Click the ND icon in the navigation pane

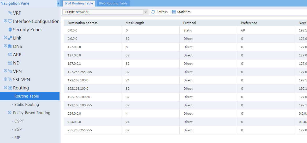10,63
